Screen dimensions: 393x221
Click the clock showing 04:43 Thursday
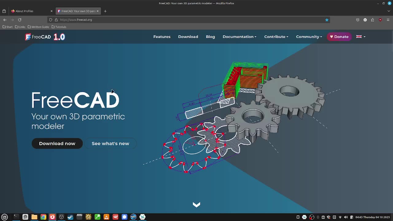click(372, 217)
